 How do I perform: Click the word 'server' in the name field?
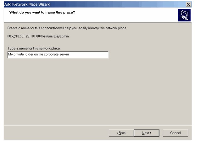pyautogui.click(x=64, y=54)
